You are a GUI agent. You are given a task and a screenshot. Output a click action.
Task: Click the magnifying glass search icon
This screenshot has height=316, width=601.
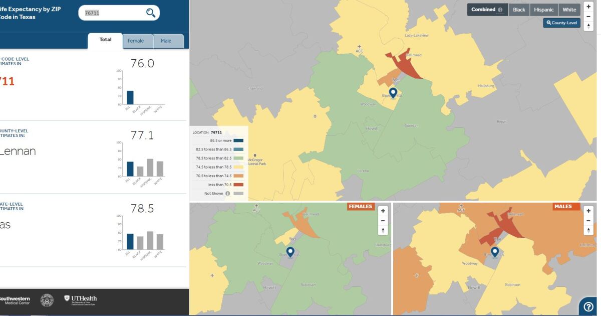coord(150,13)
